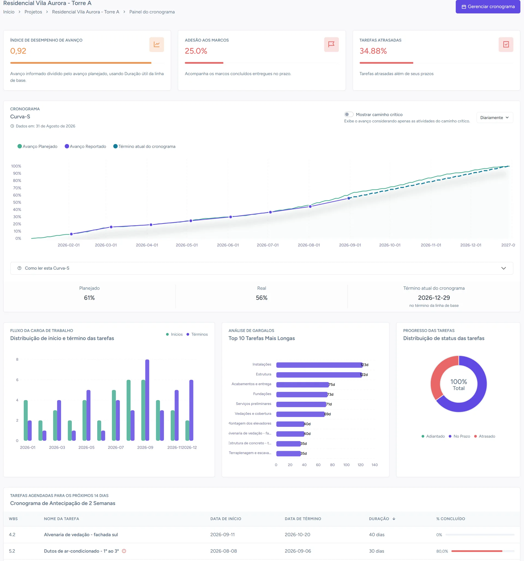
Task: Enable the Mostrar caminho crítico switch
Action: pos(349,114)
